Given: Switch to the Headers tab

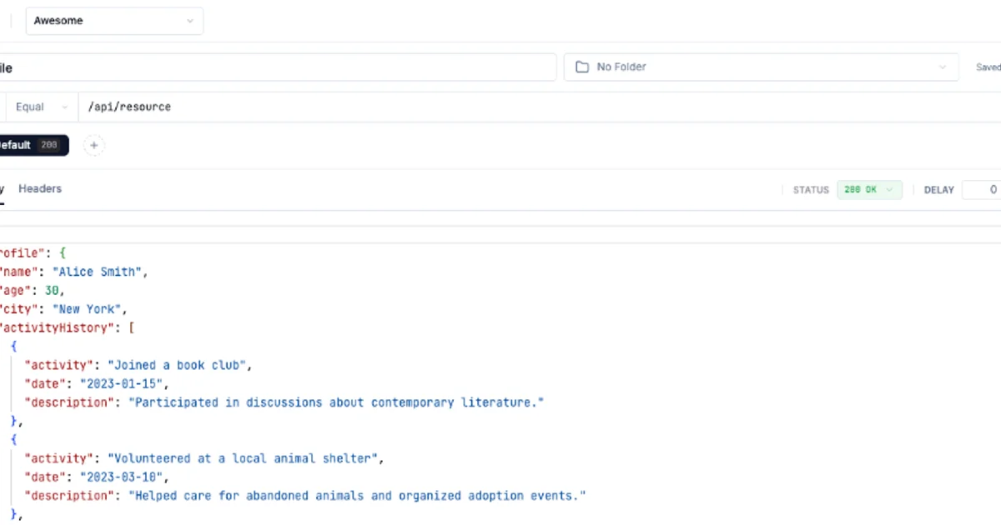Looking at the screenshot, I should (x=40, y=189).
